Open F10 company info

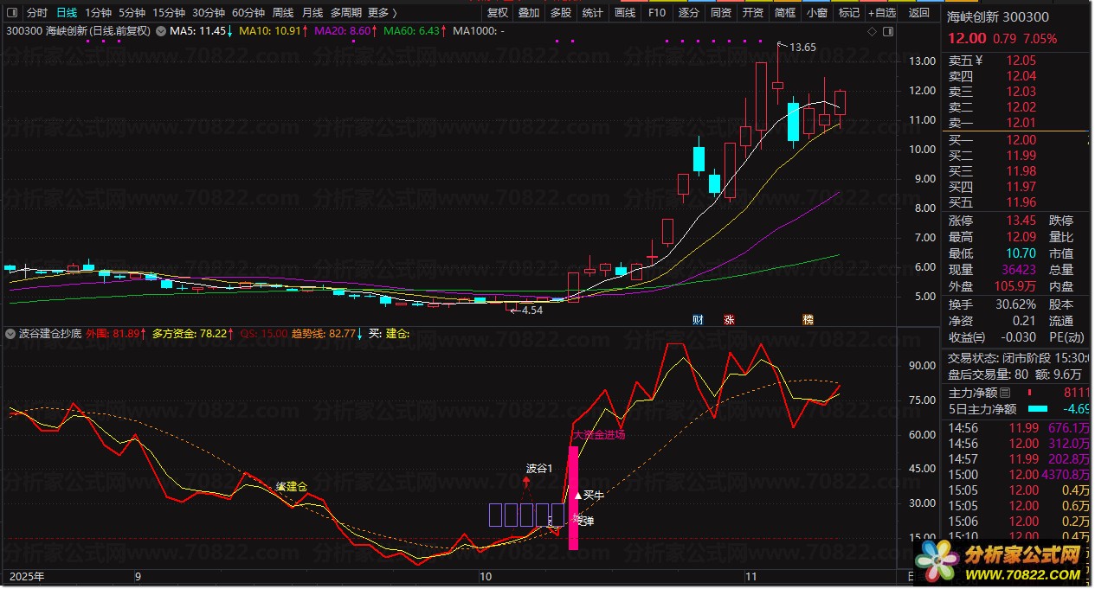(x=657, y=13)
